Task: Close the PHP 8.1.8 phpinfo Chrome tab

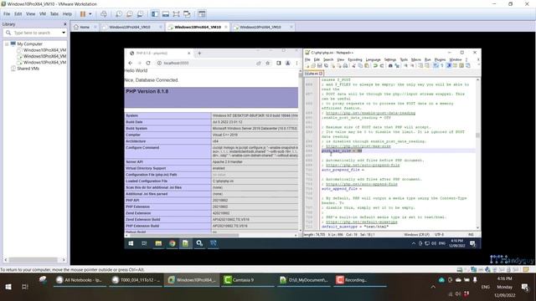Action: [x=188, y=54]
